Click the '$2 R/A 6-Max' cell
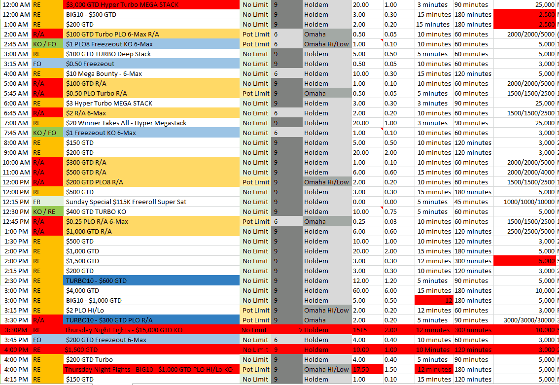Viewport: 559px width, 385px height. point(151,113)
